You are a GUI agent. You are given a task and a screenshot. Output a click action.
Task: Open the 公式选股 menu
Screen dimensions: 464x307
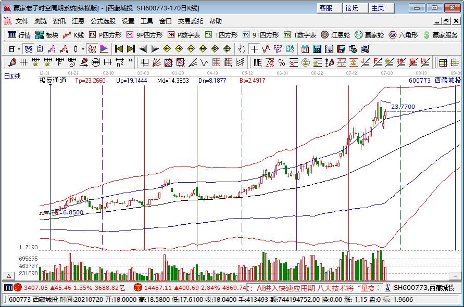pyautogui.click(x=103, y=21)
